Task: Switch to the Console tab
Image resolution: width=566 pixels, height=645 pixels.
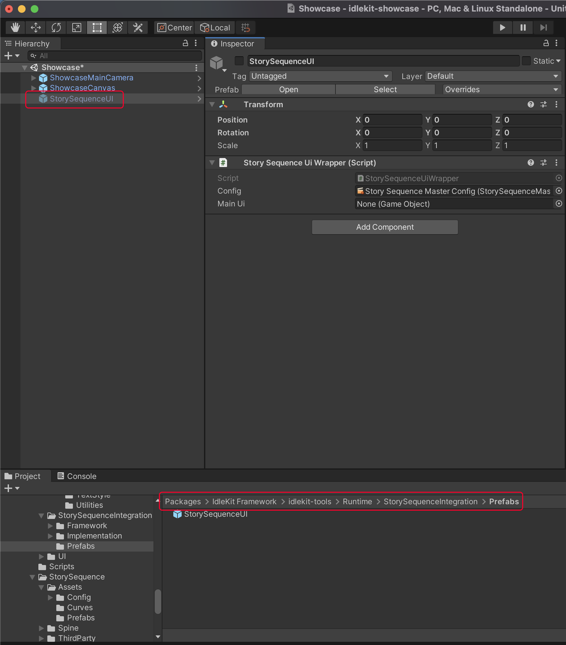Action: (77, 476)
